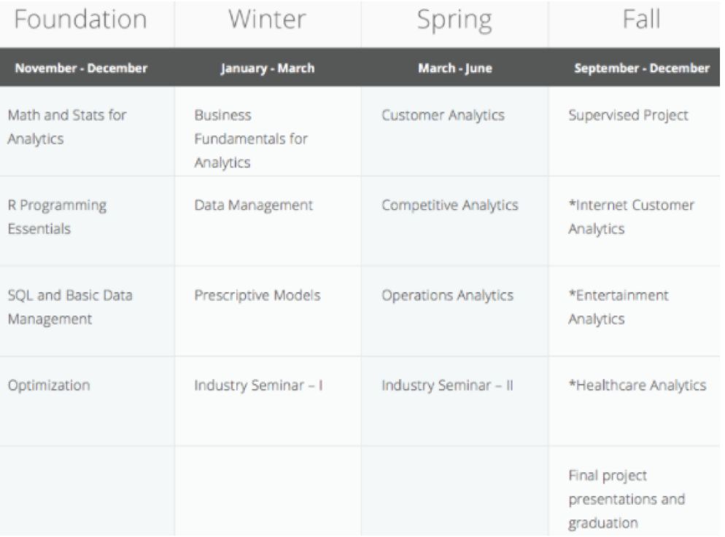Select the Fall column header

coord(641,20)
